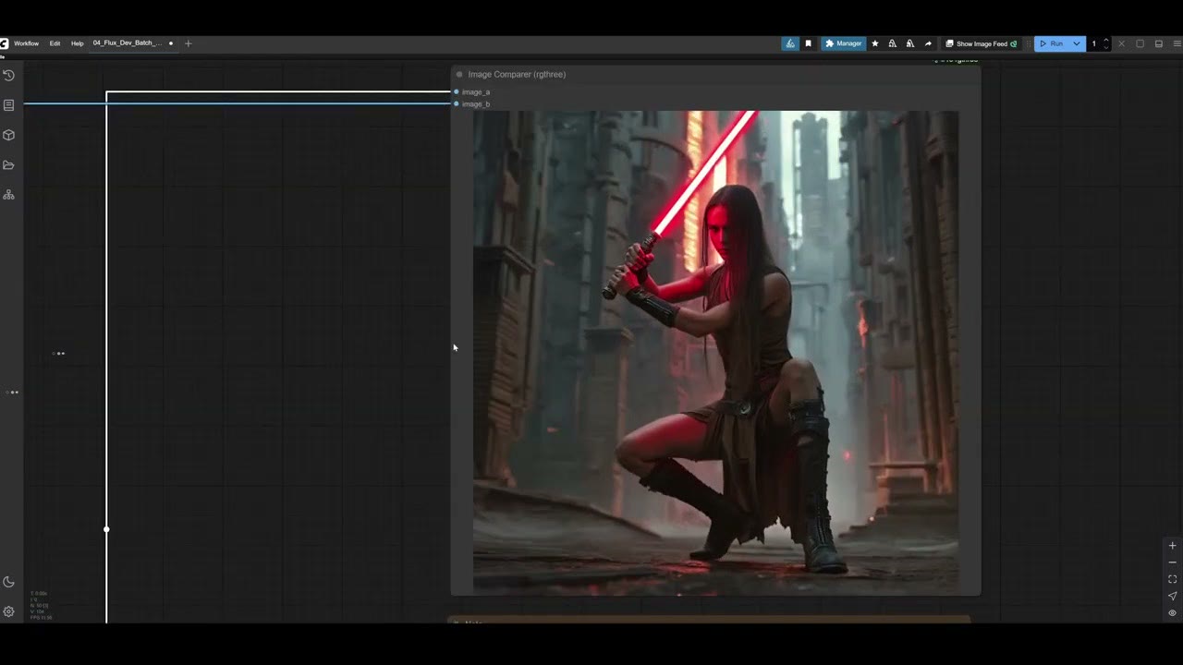Open the hamburger menu icon
Viewport: 1183px width, 665px height.
tap(1177, 43)
